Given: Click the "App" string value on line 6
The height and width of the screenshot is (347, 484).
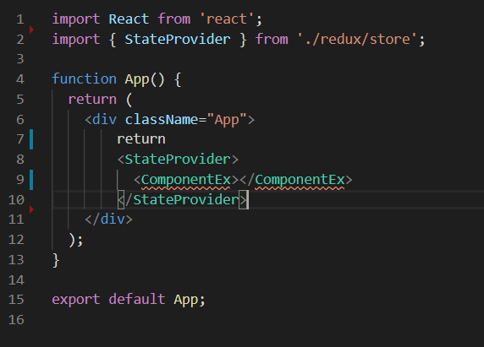Looking at the screenshot, I should tap(227, 120).
